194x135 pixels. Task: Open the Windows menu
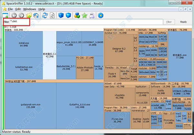click(x=29, y=9)
